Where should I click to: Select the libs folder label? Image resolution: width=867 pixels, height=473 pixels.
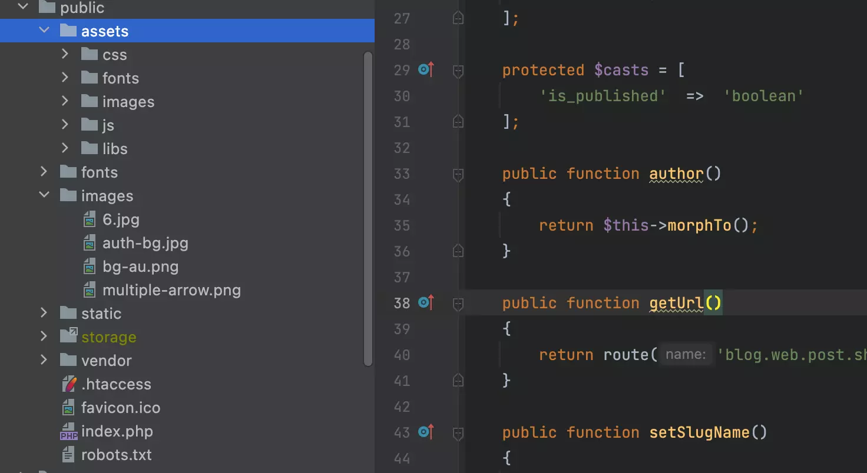coord(115,149)
